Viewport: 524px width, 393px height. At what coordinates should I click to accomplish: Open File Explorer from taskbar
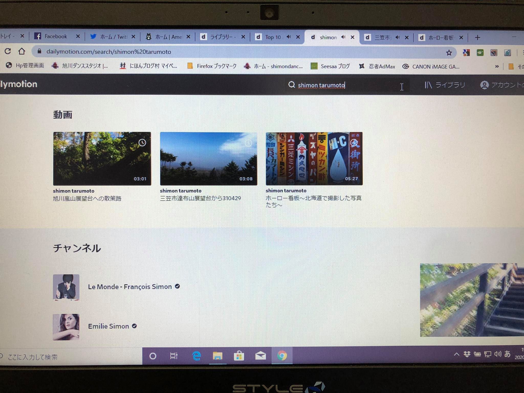(217, 356)
